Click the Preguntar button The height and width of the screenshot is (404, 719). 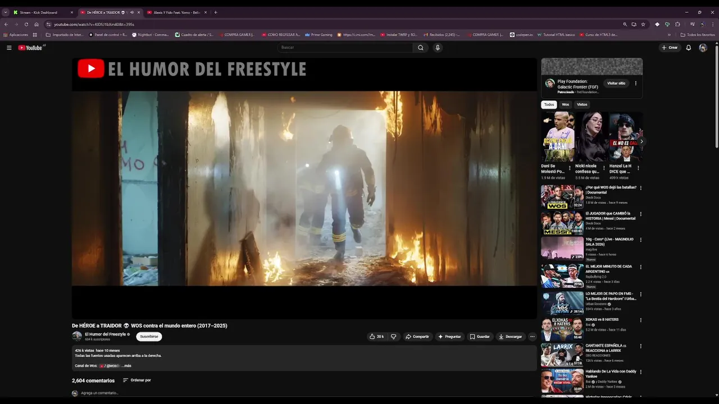click(449, 337)
